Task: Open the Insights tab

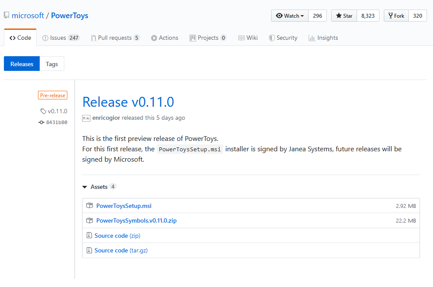Action: 323,38
